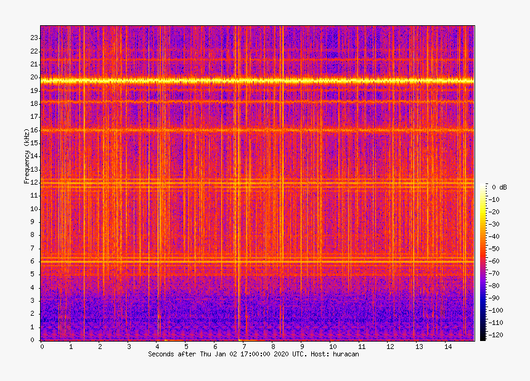Click frequency axis tick label '4'

33,288
